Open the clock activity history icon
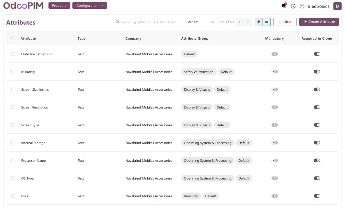This screenshot has width=345, height=215. pyautogui.click(x=293, y=6)
